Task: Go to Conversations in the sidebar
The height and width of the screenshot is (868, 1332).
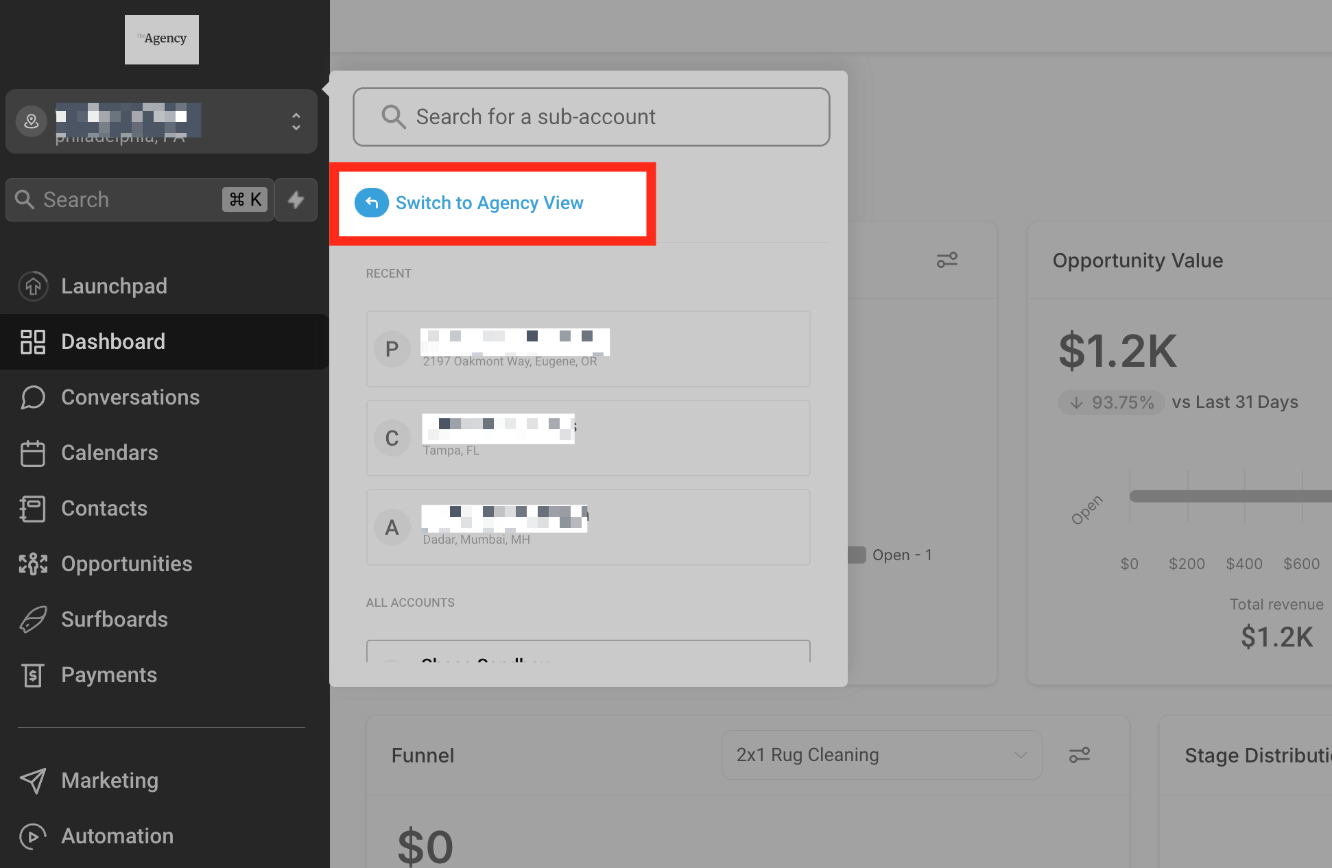Action: (x=130, y=397)
